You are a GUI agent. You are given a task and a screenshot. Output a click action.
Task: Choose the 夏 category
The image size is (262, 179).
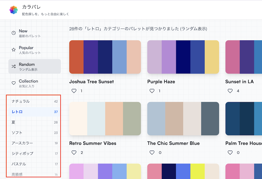pyautogui.click(x=35, y=122)
